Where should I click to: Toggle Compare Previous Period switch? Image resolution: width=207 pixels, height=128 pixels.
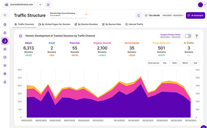click(x=188, y=36)
